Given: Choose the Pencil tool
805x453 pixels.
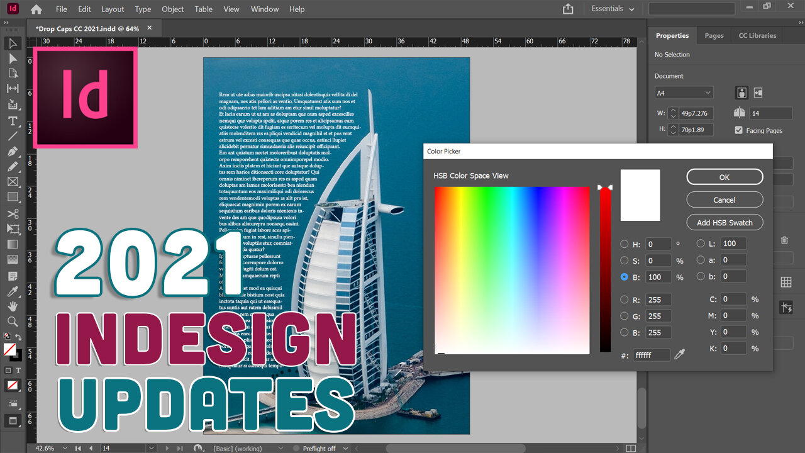Looking at the screenshot, I should click(13, 167).
